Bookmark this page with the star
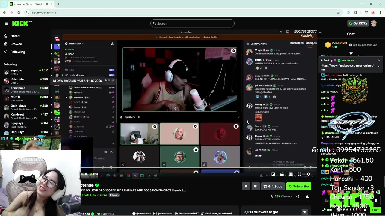Image resolution: width=385 pixels, height=216 pixels. point(338,13)
